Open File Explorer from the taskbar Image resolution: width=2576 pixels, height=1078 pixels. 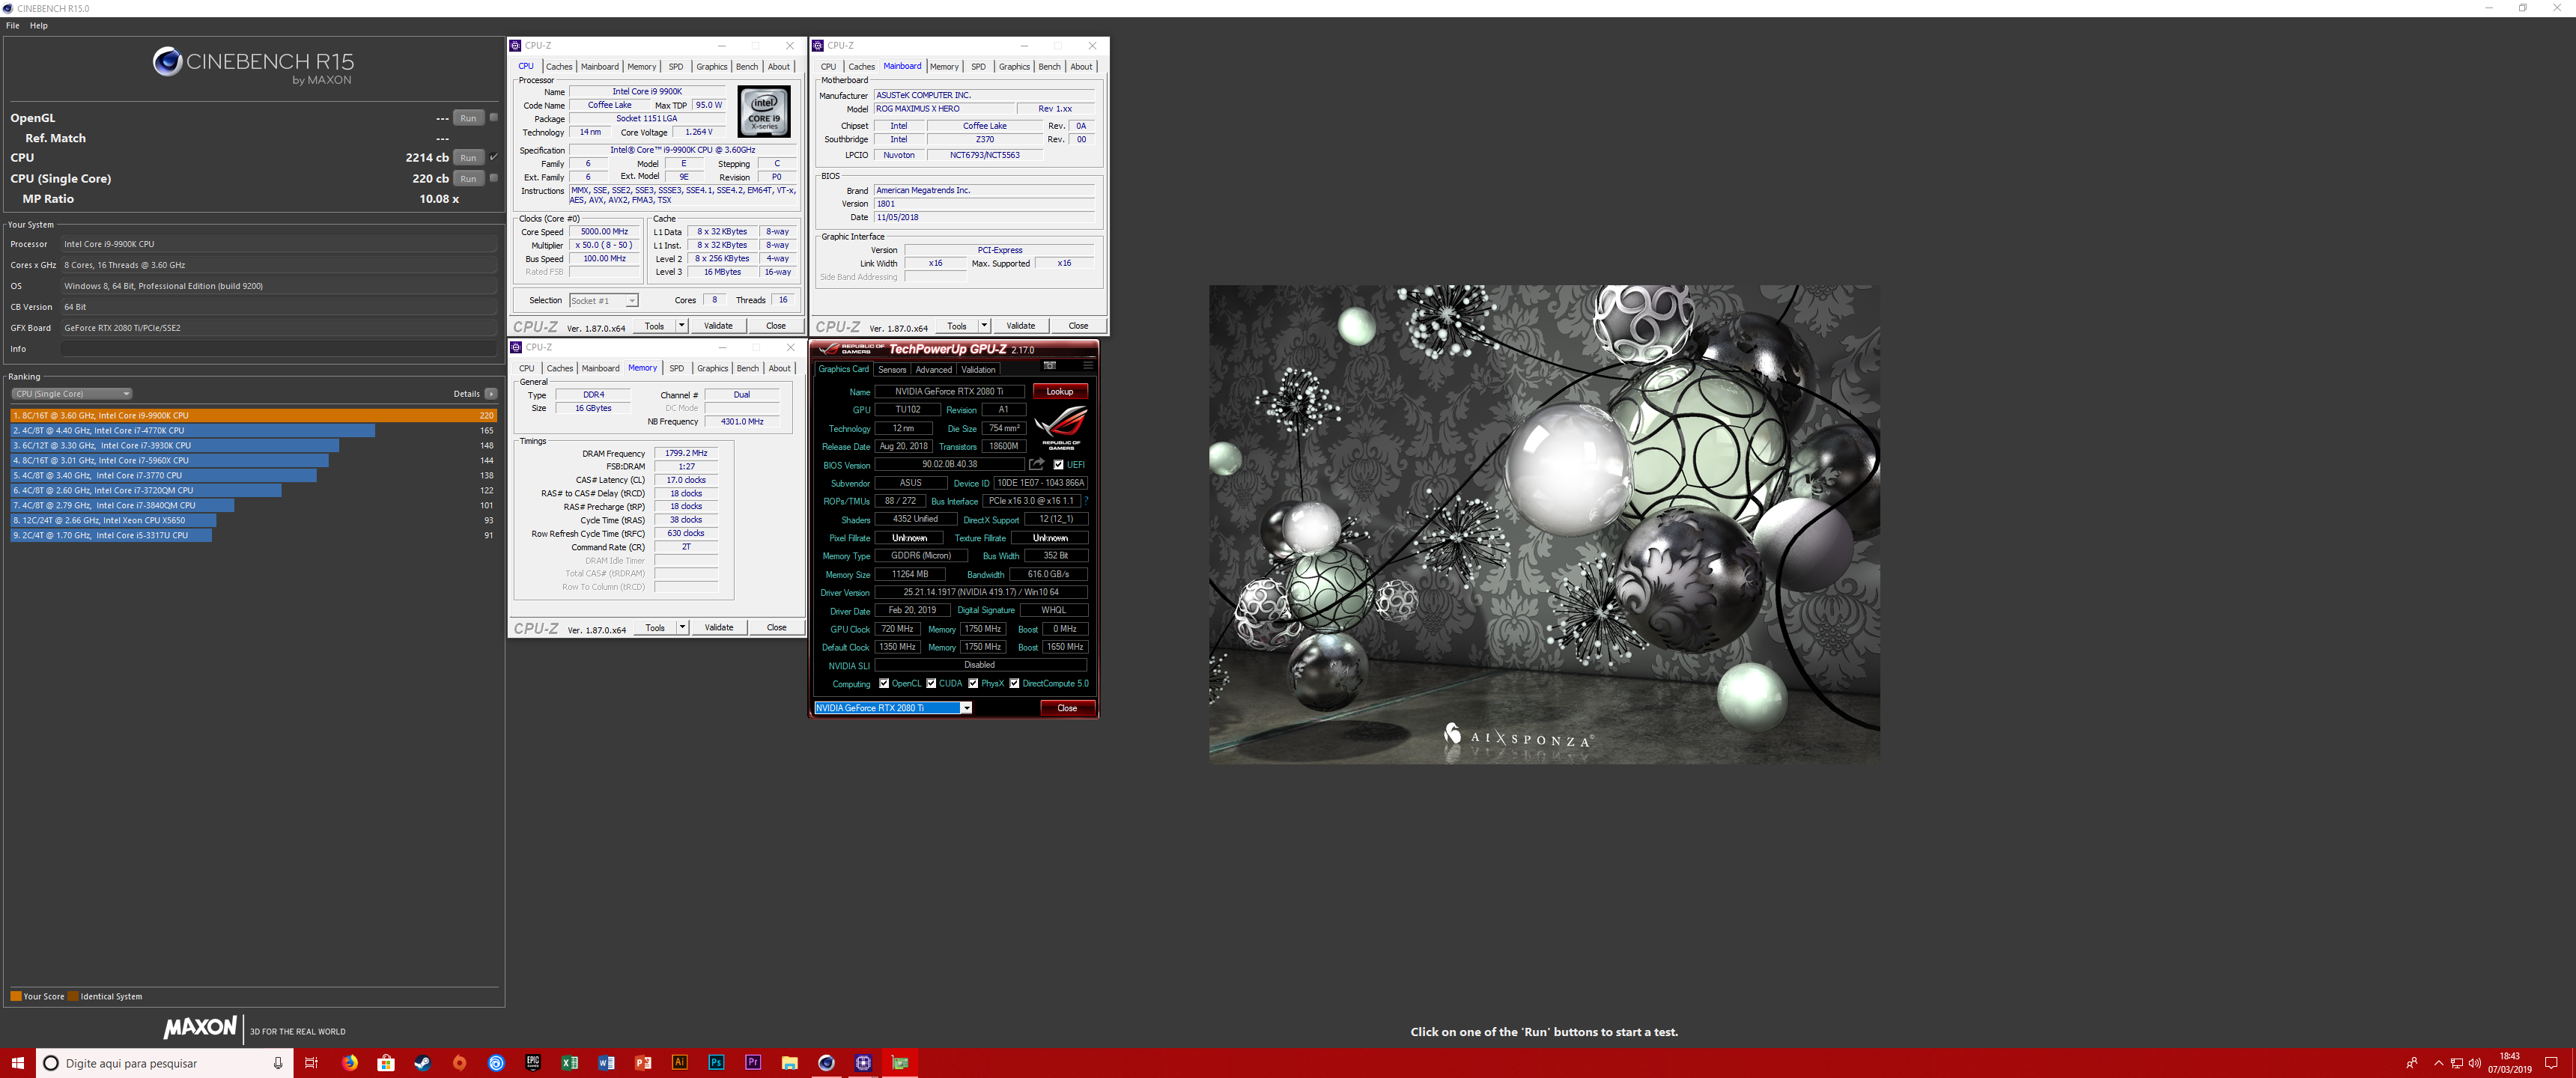click(790, 1062)
